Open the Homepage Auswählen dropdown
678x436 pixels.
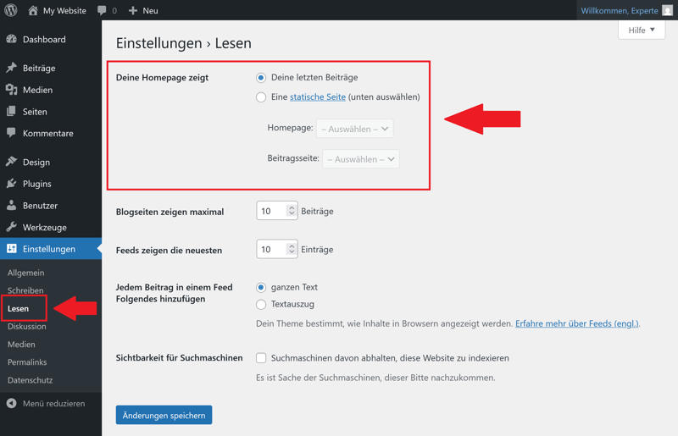[354, 129]
